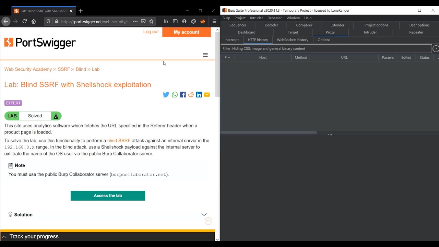The width and height of the screenshot is (439, 247).
Task: Click the FoxyProxy extension icon
Action: tap(203, 21)
